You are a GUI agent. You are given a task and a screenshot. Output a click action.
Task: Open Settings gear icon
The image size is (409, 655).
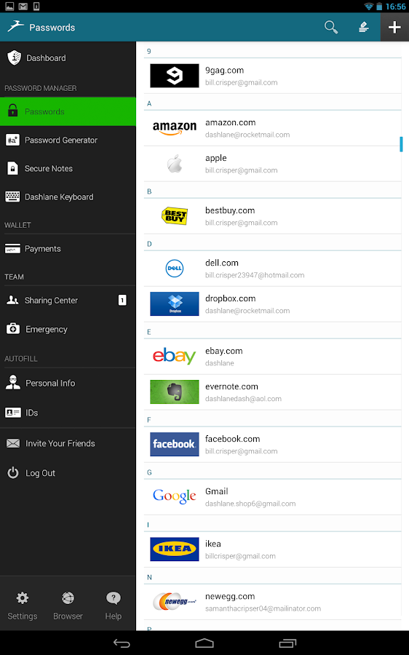(22, 598)
